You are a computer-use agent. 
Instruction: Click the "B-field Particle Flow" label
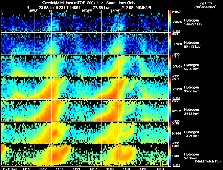[208, 161]
